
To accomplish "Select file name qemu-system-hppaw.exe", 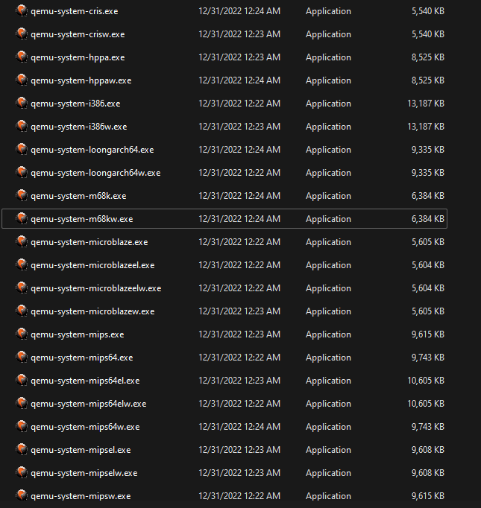I will (x=81, y=80).
